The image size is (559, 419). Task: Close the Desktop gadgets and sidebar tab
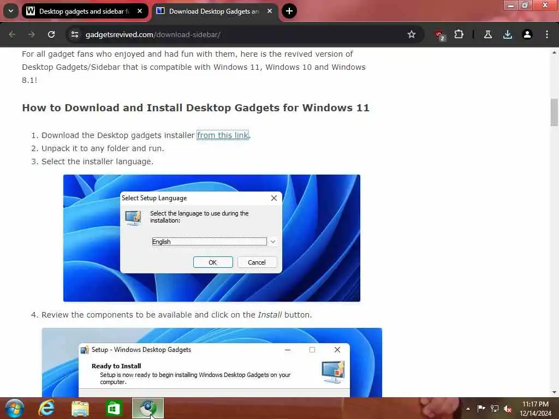coord(140,11)
